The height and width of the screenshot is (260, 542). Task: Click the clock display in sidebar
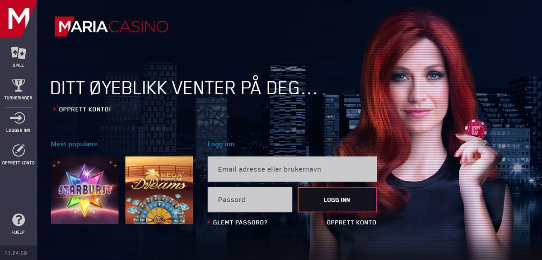point(16,253)
